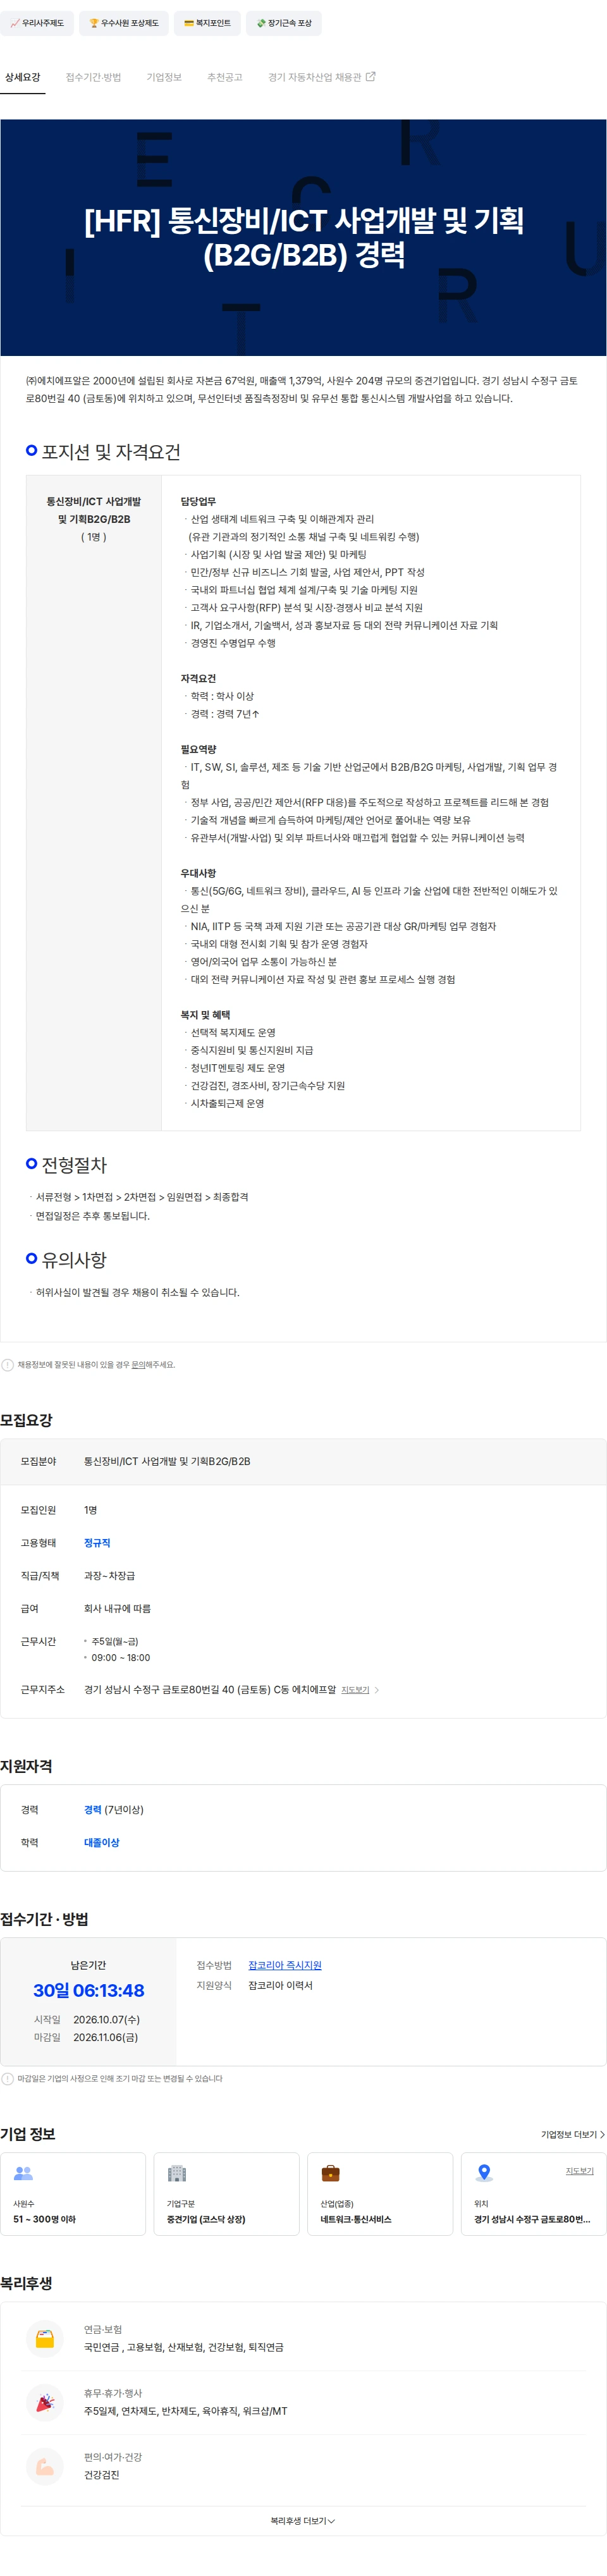
Task: Click the chevron after 근무지주소 지도보기
Action: click(x=377, y=1689)
